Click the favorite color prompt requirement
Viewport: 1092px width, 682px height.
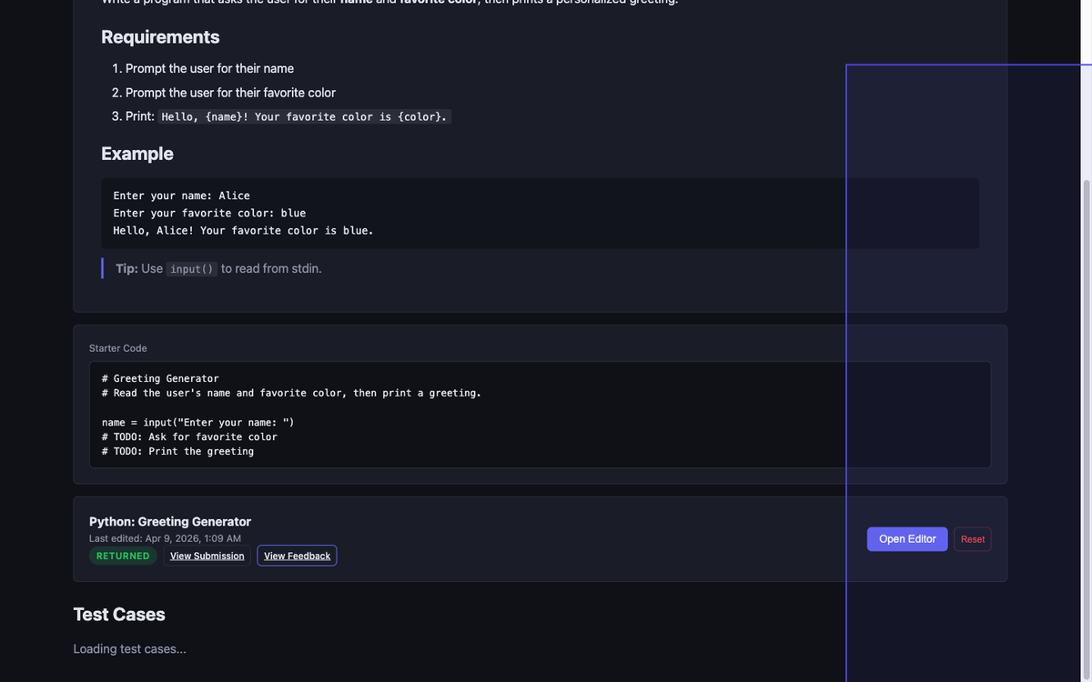pos(230,93)
